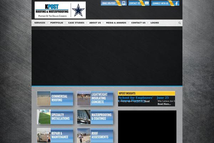Screen dimensions: 214x143
Task: Click the Connect With Us button
Action: 165,3
